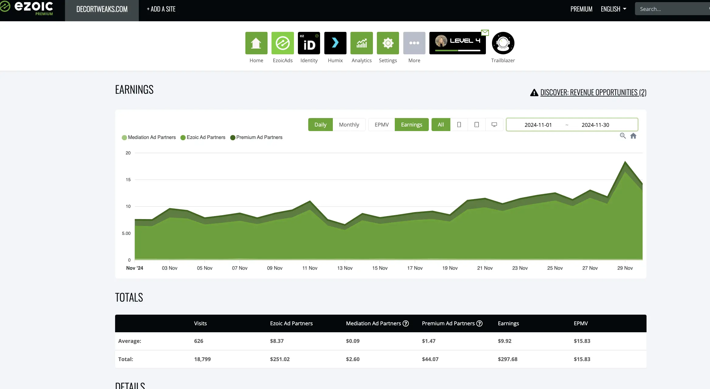Open the Humix icon

pos(335,43)
